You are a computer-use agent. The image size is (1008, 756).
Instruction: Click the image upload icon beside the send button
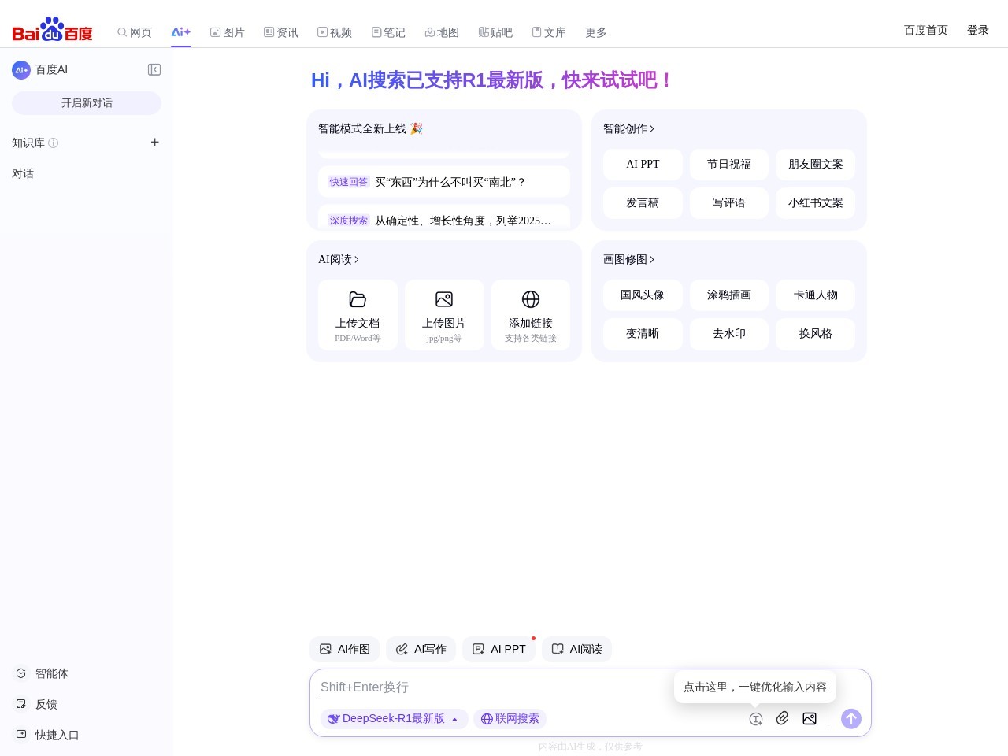pos(810,719)
